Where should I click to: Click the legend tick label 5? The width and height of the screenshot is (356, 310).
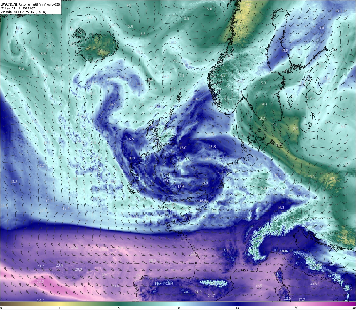pyautogui.click(x=119, y=308)
